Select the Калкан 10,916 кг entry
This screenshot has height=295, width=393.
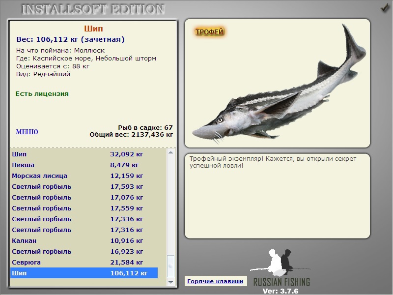coord(84,240)
